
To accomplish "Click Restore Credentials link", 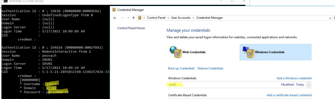I will click(210, 68).
